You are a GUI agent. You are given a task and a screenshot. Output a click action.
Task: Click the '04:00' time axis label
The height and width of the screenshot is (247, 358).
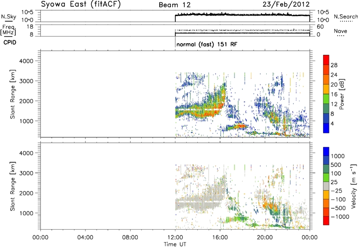pyautogui.click(x=85, y=238)
